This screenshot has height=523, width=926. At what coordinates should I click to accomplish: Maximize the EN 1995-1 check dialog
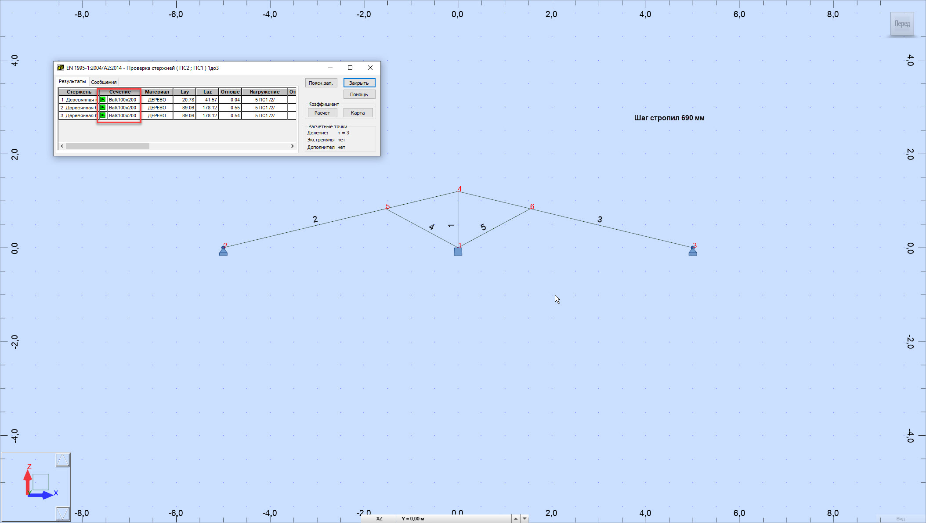click(350, 68)
